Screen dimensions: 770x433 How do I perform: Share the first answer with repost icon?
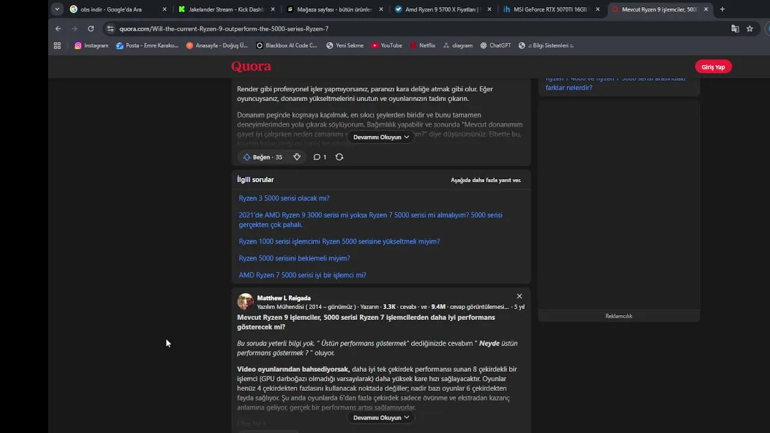click(x=339, y=157)
